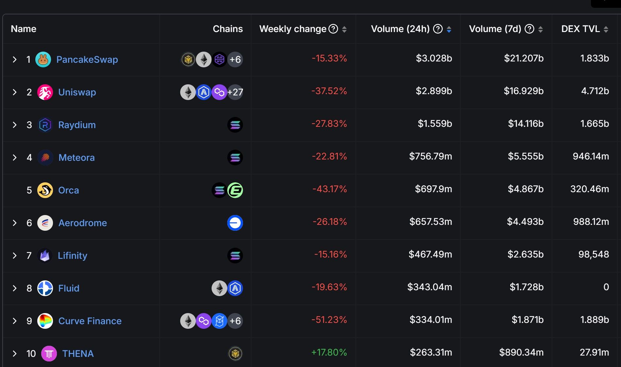Open the Lifinity link

point(73,256)
